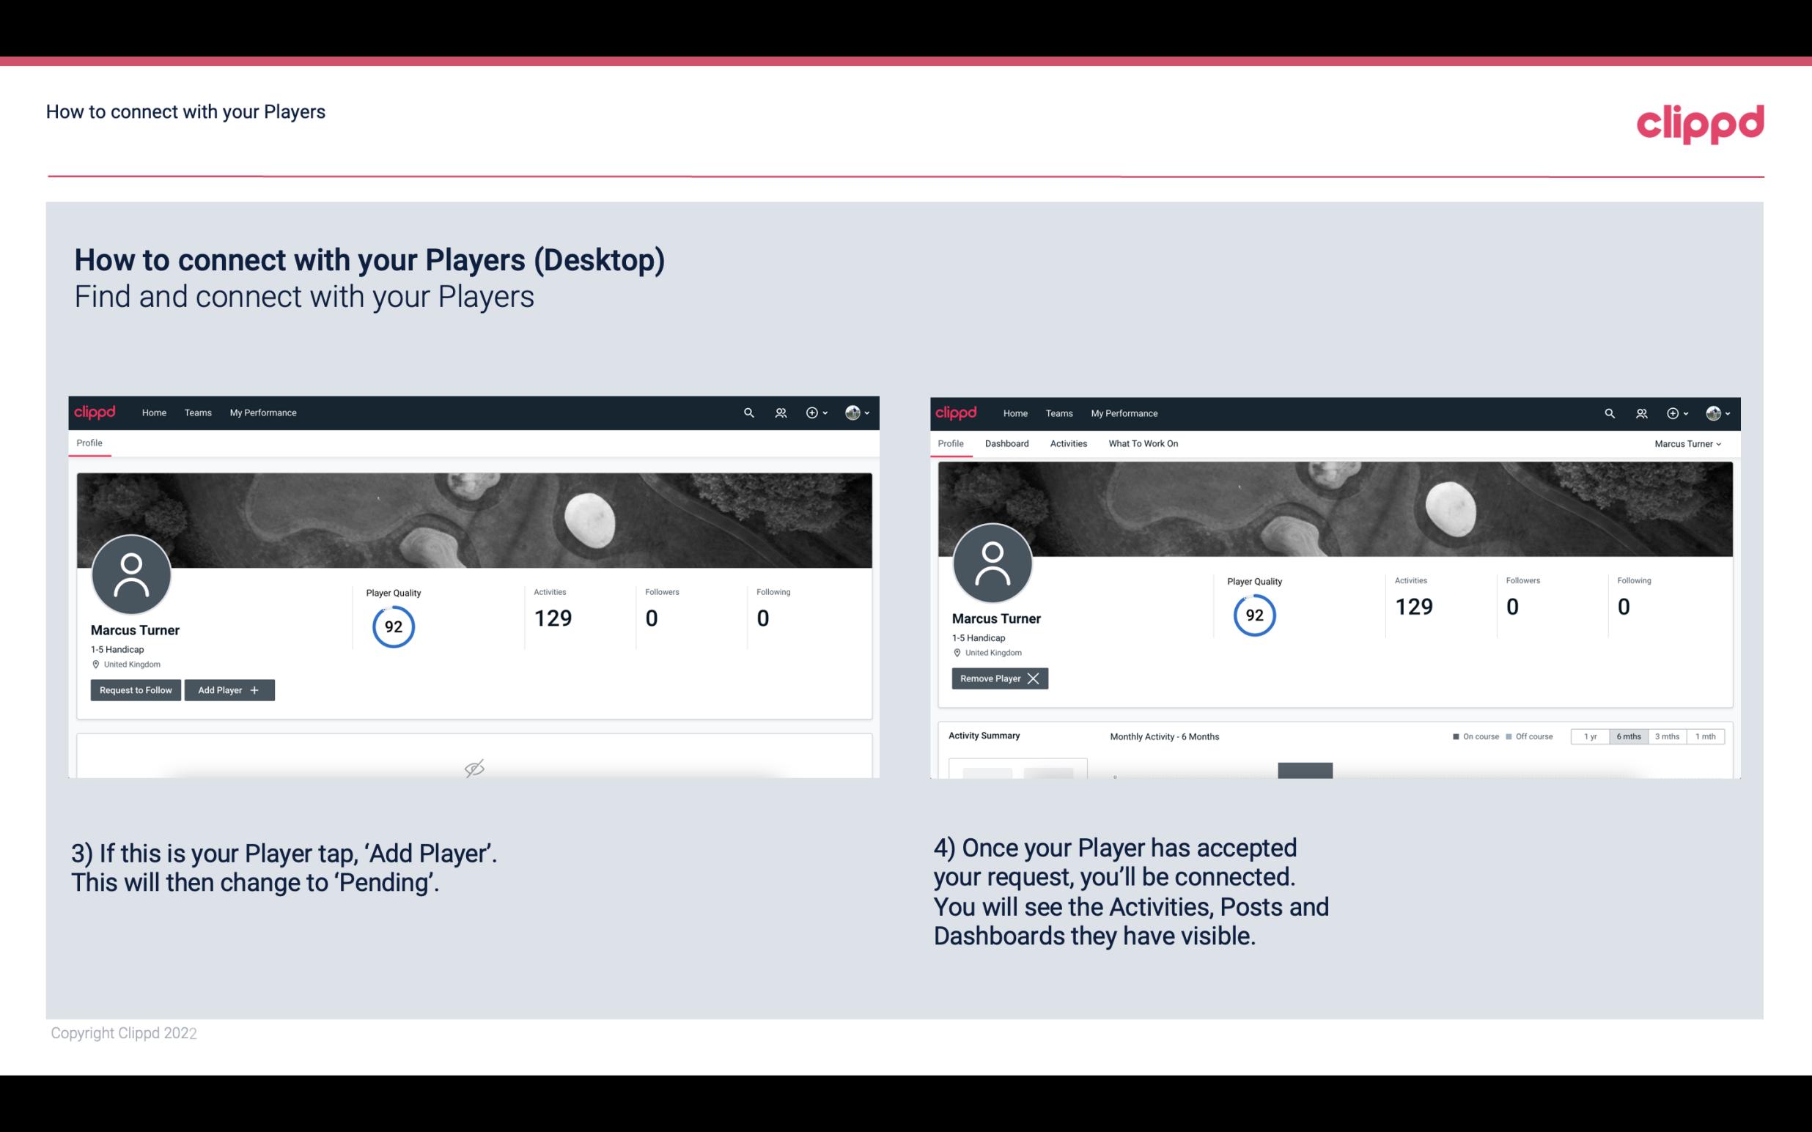This screenshot has height=1132, width=1812.
Task: Click the notifications bell icon left navbar
Action: click(x=778, y=412)
